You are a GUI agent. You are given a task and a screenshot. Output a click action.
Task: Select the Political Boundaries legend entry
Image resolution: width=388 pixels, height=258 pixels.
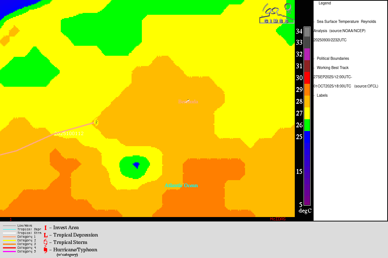point(332,59)
